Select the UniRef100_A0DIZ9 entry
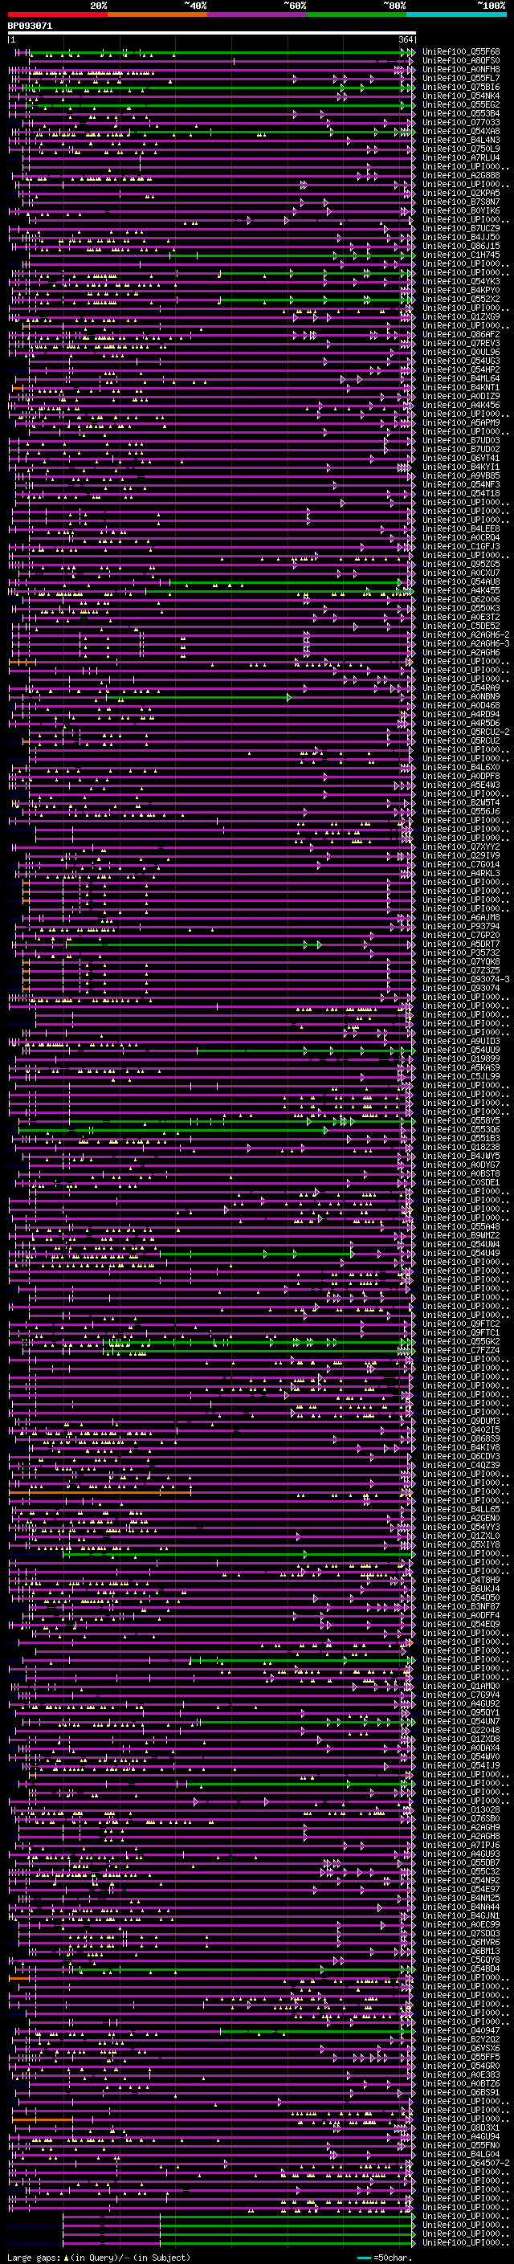Screen dimensions: 514x2264 (460, 397)
